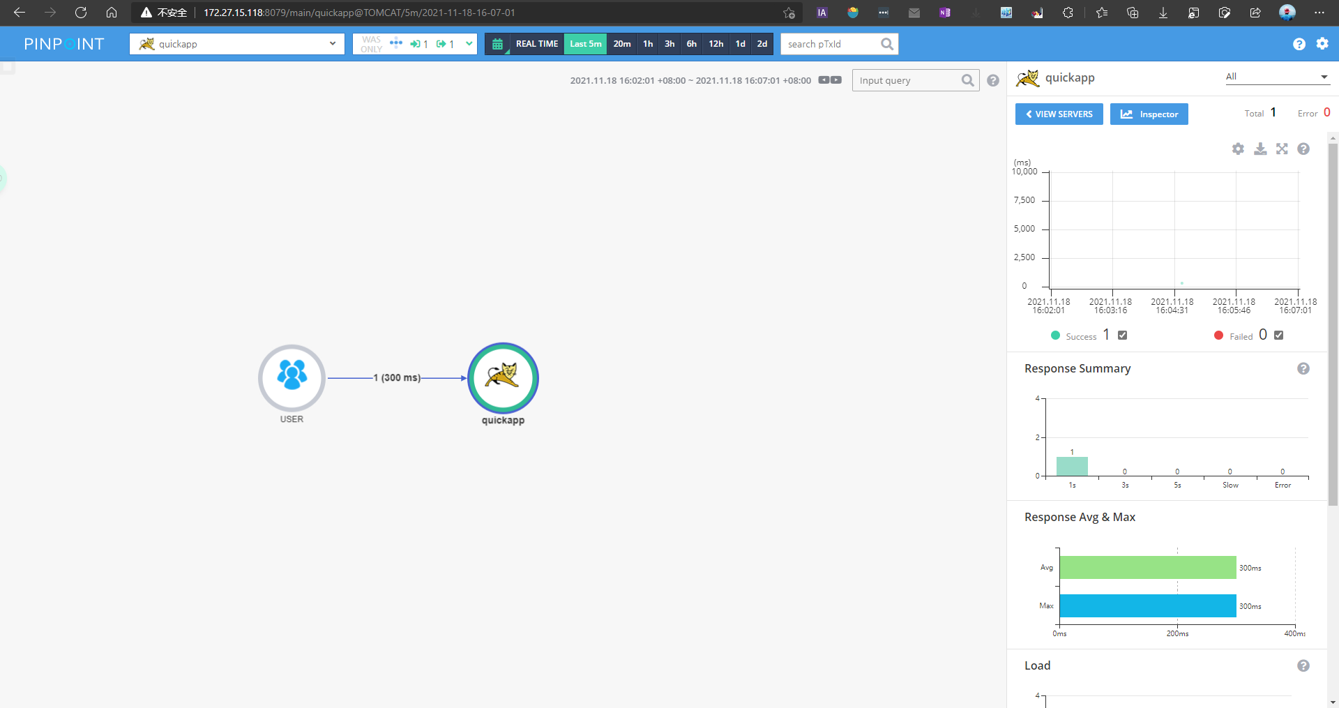Viewport: 1339px width, 708px height.
Task: Click the USER node icon
Action: pos(292,377)
